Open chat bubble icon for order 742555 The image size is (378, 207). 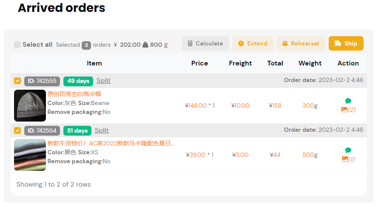(348, 101)
